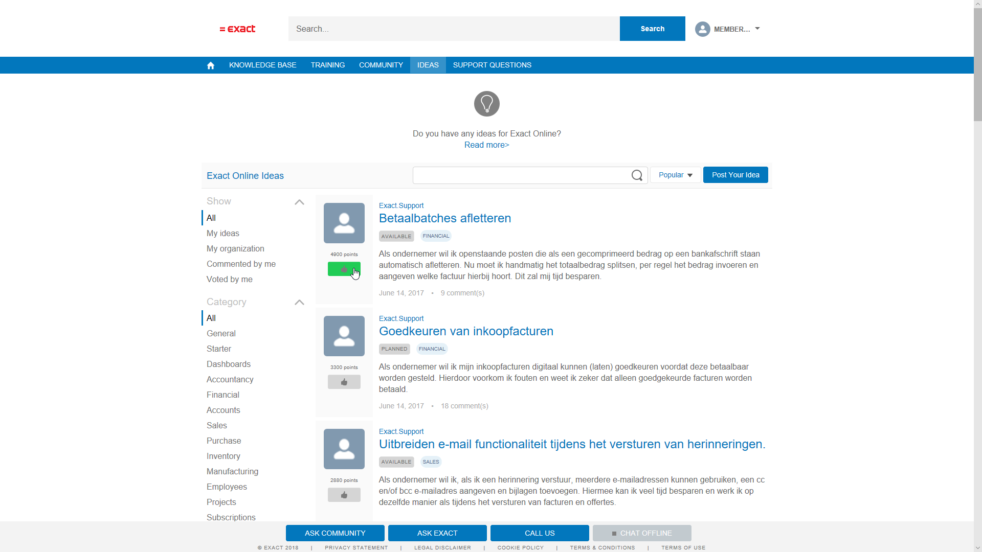Image resolution: width=982 pixels, height=552 pixels.
Task: Click Exact.Support author above Uitbreiden e-mail
Action: click(401, 431)
